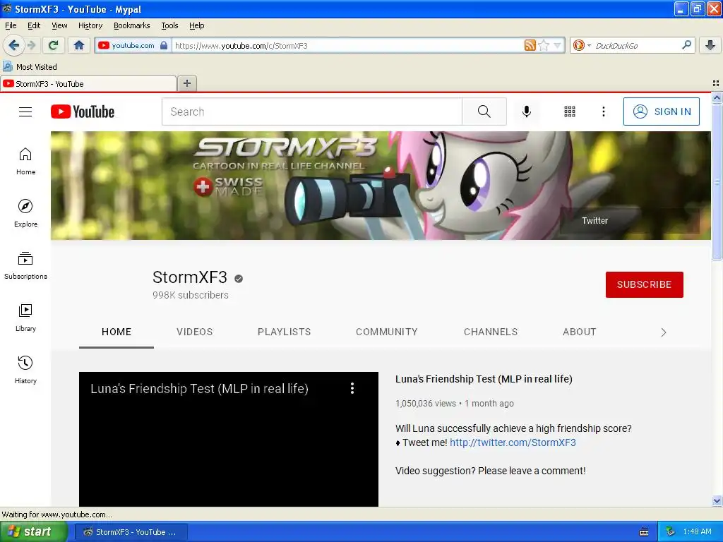Open the address bar history dropdown arrow
723x542 pixels.
tap(557, 45)
